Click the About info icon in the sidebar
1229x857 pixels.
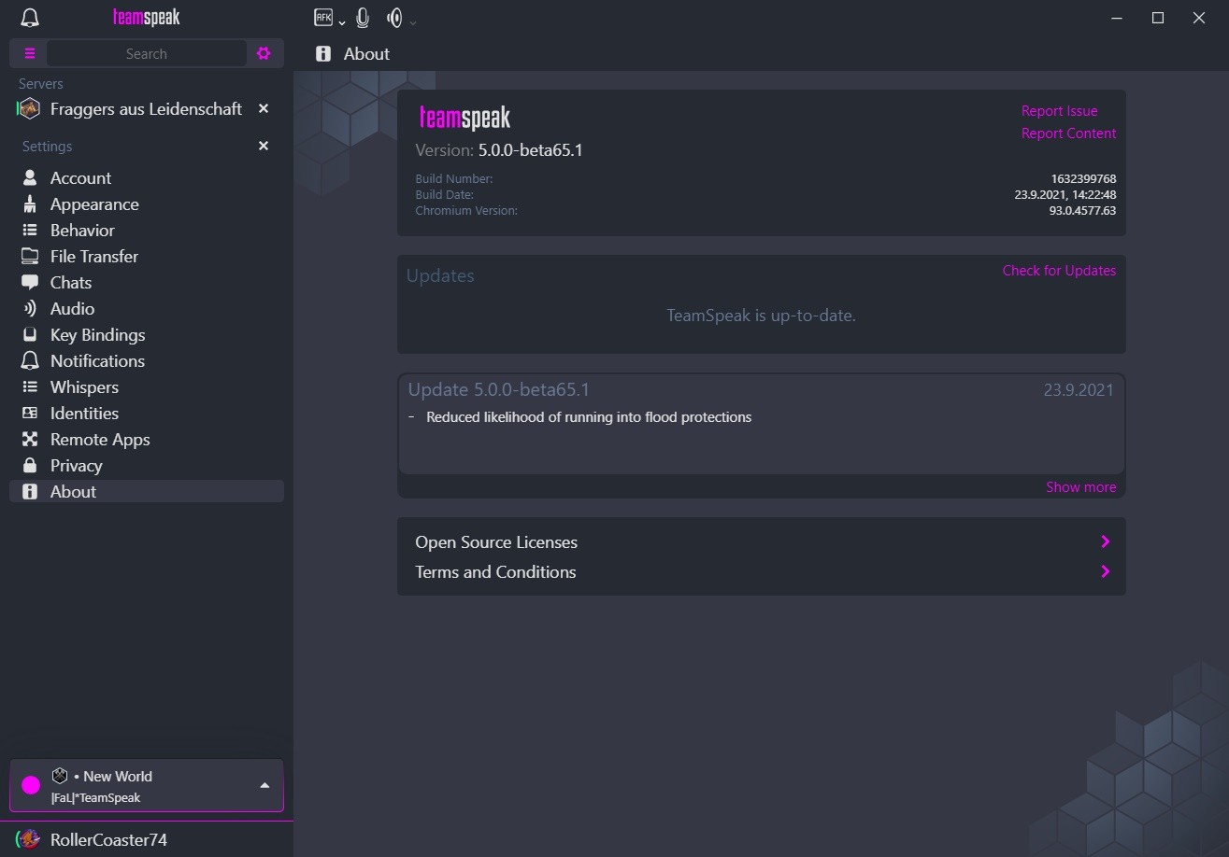coord(30,491)
